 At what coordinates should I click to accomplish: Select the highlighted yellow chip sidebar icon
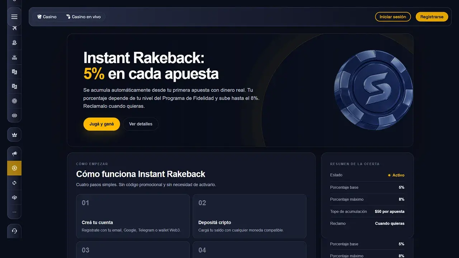pos(14,168)
